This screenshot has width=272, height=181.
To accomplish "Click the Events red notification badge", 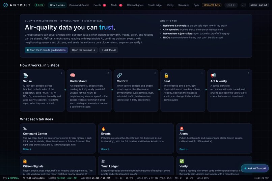I will tap(104, 5).
